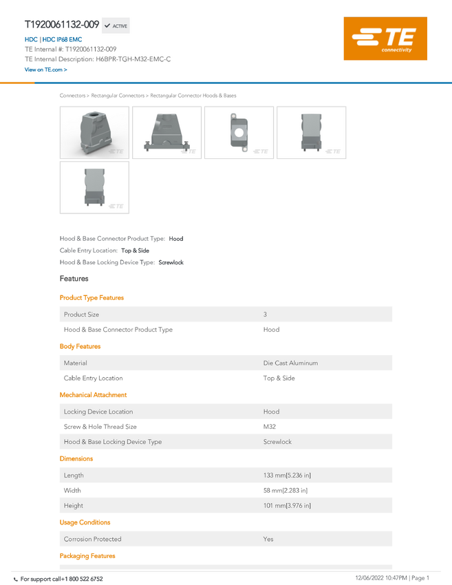Click Usage Conditions heading
Screen dimensions: 452x585
[85, 522]
